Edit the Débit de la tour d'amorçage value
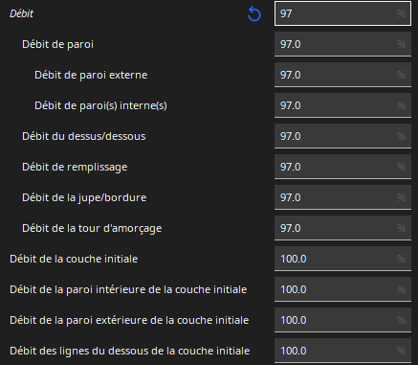Viewport: 418px width, 365px height. pyautogui.click(x=342, y=228)
